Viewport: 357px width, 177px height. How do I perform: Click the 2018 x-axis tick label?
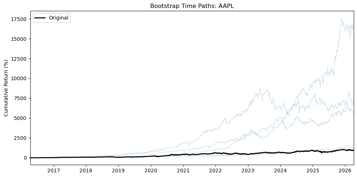tap(86, 170)
